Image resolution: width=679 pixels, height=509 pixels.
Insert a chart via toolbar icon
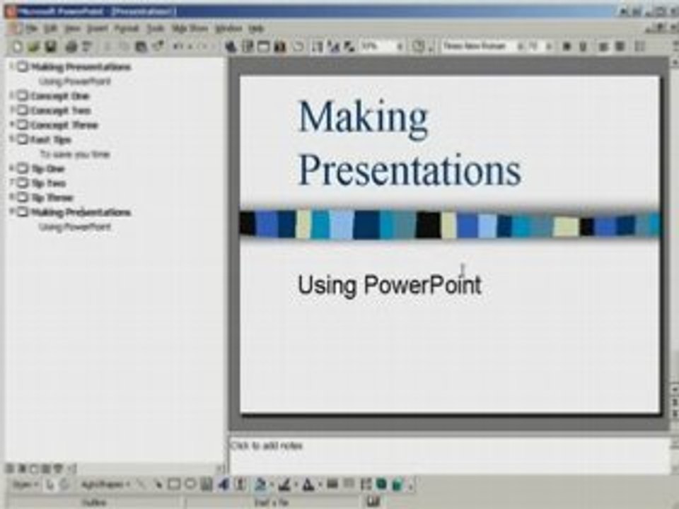[x=280, y=47]
